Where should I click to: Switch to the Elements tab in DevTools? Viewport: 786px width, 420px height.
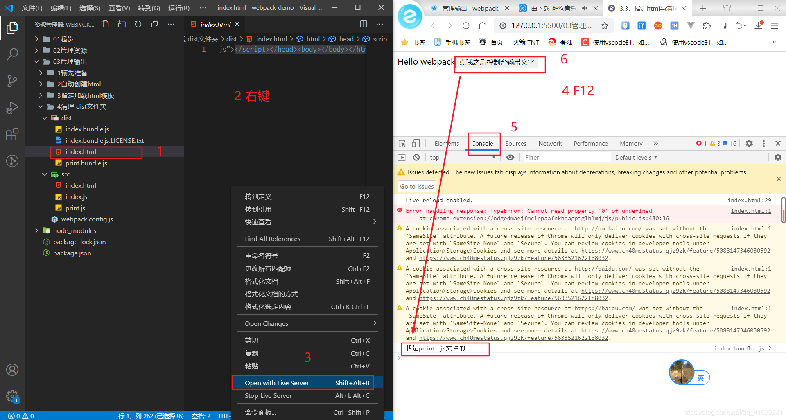(447, 143)
